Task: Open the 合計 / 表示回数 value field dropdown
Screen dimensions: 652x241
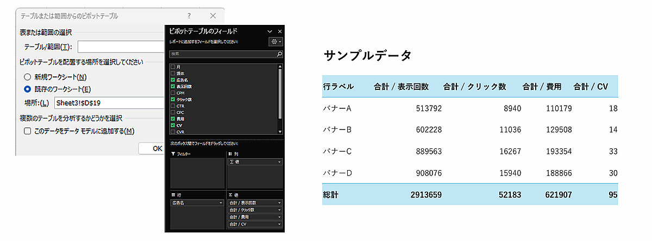Action: (279, 203)
